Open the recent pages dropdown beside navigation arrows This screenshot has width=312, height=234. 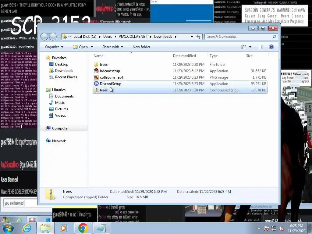(59, 37)
